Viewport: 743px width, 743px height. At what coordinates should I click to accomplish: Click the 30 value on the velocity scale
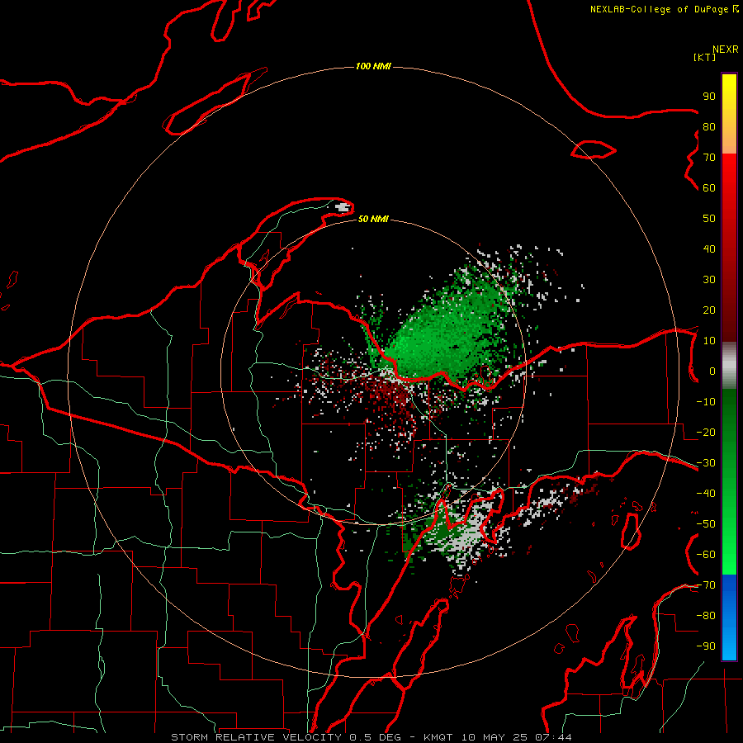click(709, 280)
